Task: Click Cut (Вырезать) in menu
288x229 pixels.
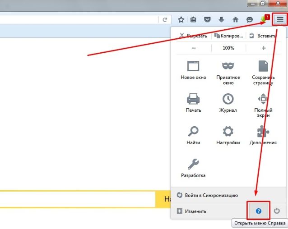Action: tap(193, 36)
